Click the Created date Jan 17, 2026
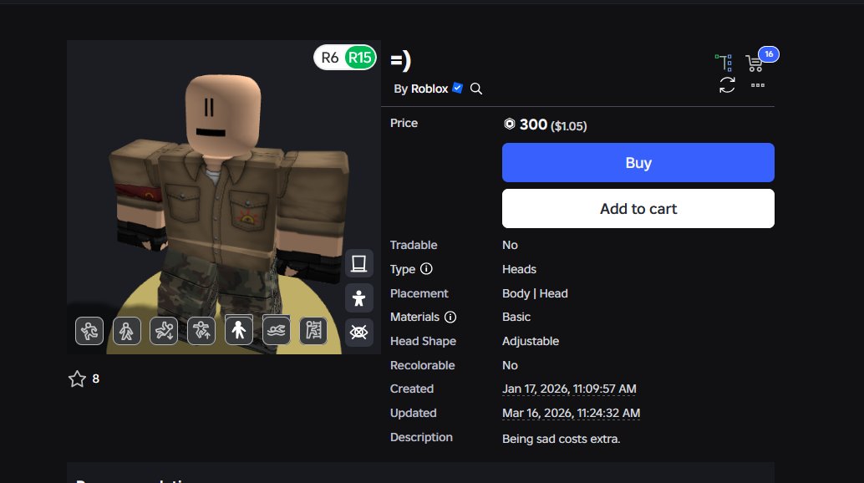 click(569, 389)
